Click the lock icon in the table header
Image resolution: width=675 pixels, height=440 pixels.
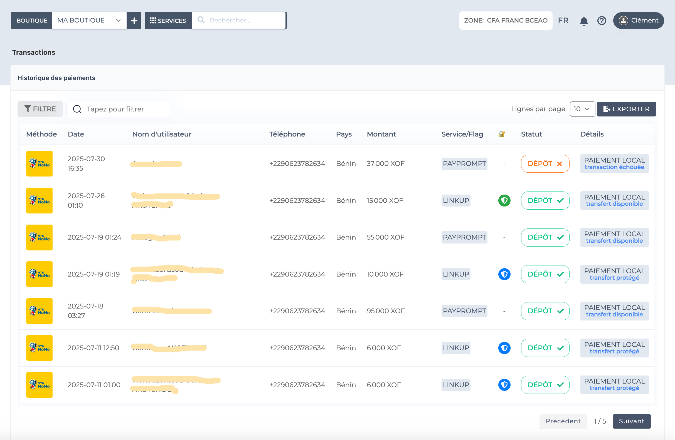pos(502,134)
